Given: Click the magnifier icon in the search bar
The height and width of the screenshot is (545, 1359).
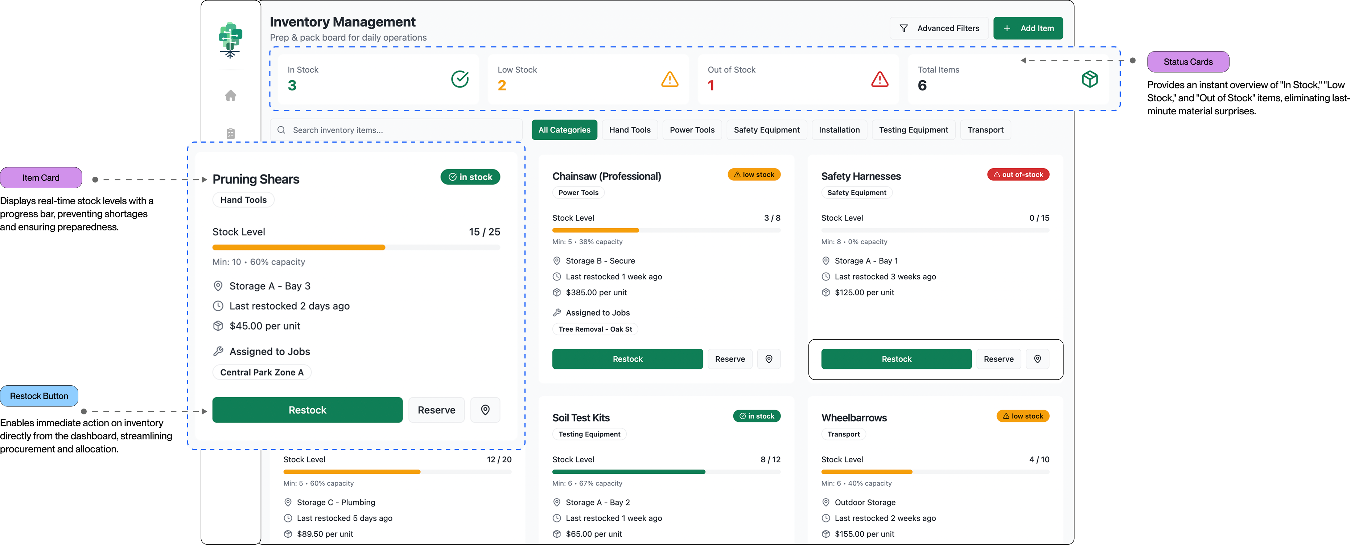Looking at the screenshot, I should point(281,130).
